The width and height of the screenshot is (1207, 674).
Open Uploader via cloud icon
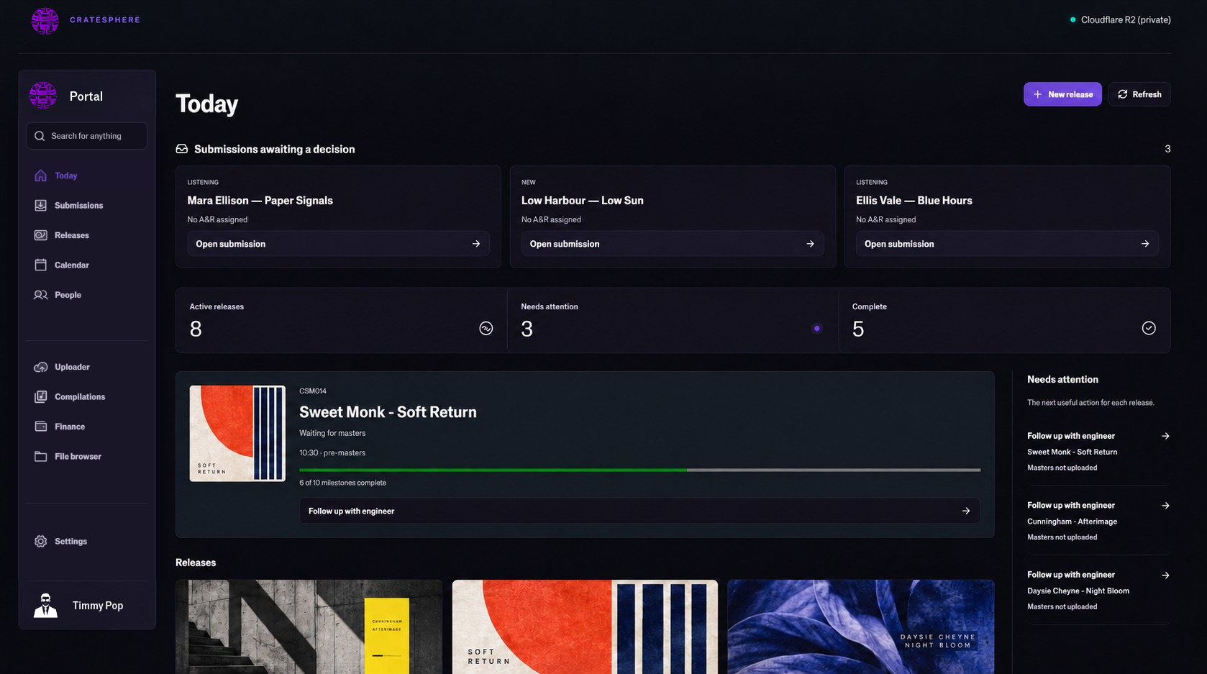[41, 367]
